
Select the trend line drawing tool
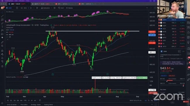(2, 16)
